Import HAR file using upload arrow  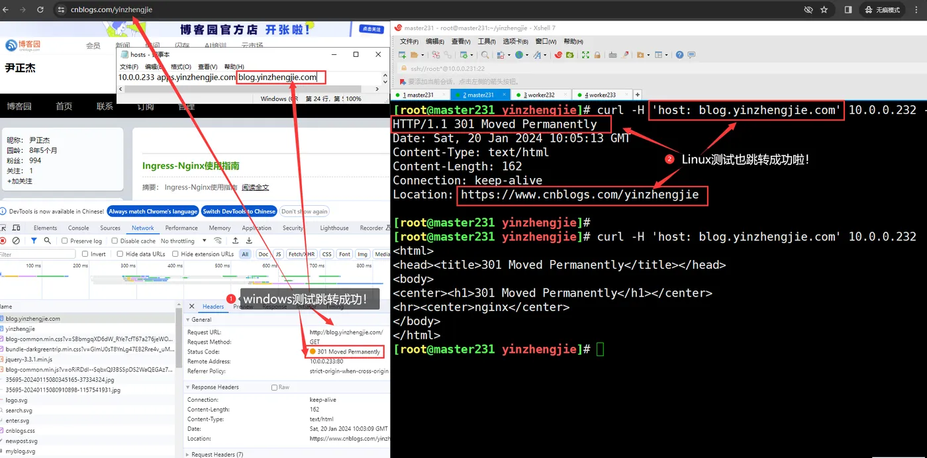[235, 241]
